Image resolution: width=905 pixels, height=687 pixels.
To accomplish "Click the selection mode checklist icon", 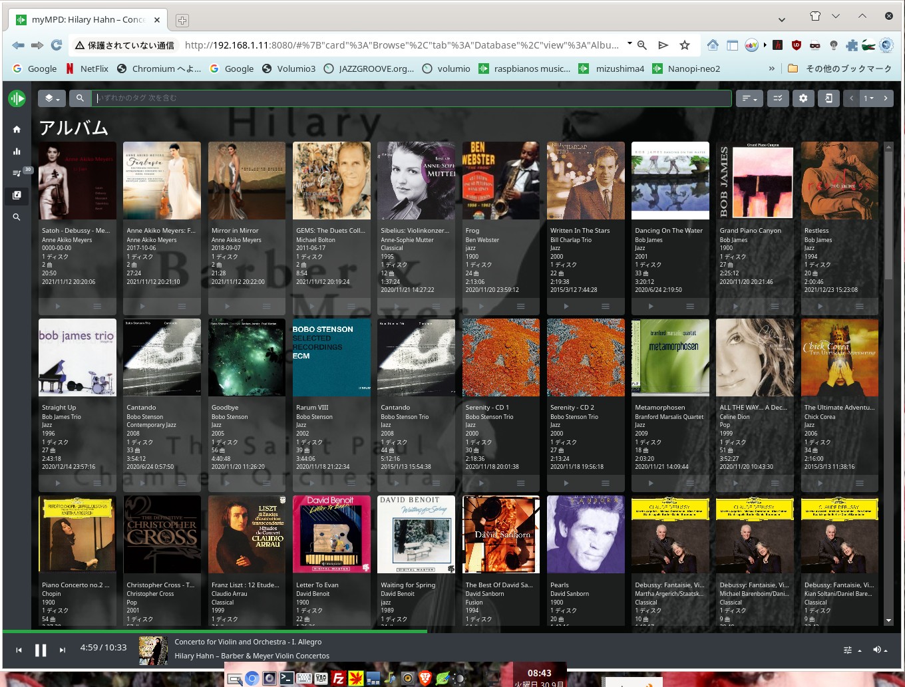I will [777, 98].
